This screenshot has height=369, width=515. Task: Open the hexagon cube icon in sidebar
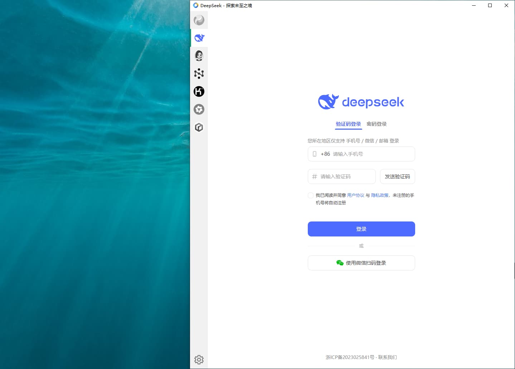coord(199,127)
